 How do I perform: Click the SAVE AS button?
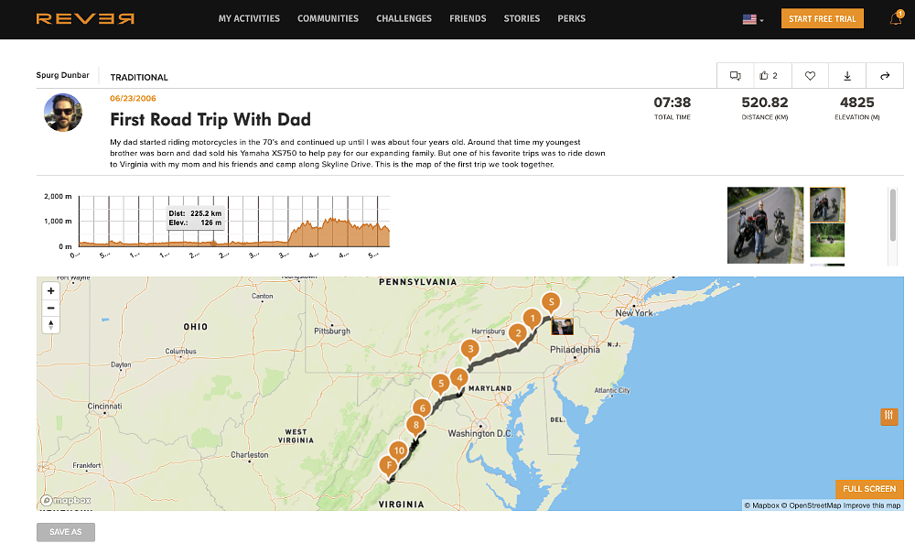(65, 531)
